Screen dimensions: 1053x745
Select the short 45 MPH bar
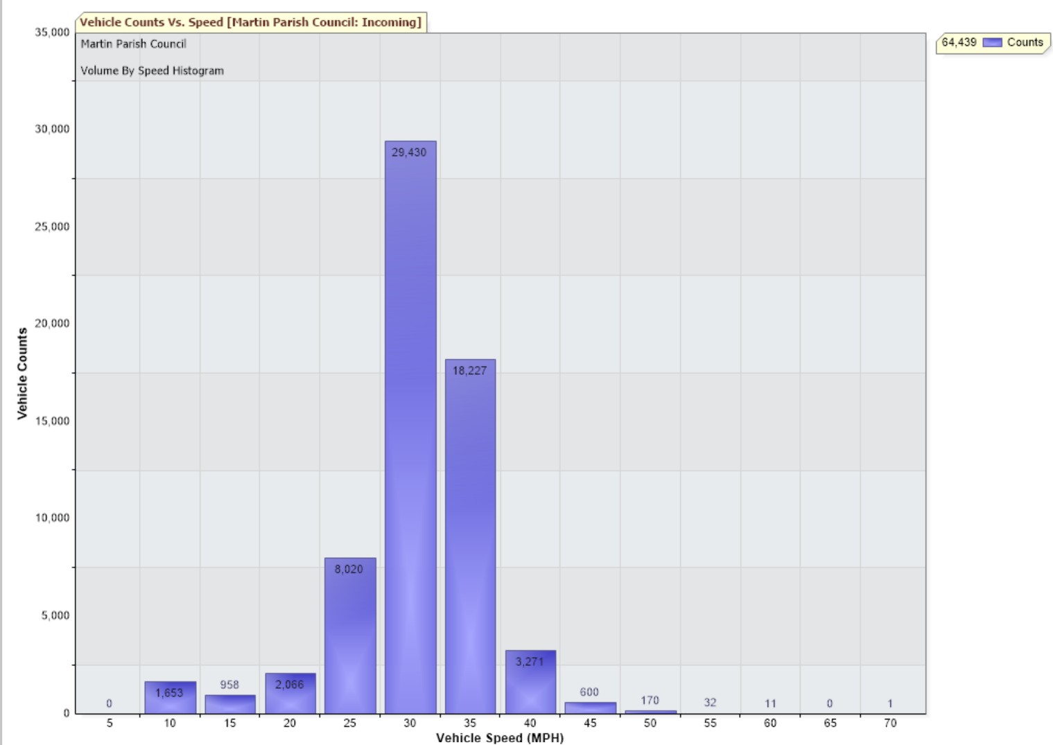pyautogui.click(x=590, y=708)
